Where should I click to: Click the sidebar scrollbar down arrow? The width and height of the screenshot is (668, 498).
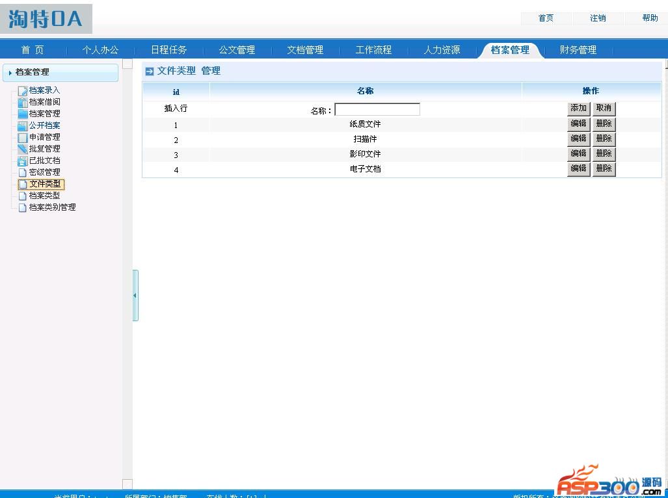[x=127, y=484]
